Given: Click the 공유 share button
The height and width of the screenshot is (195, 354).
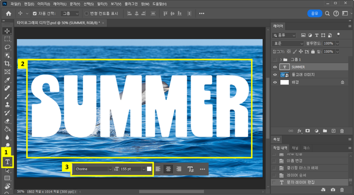Looking at the screenshot, I should tap(315, 14).
